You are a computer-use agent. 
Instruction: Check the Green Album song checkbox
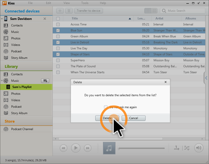click(58, 37)
